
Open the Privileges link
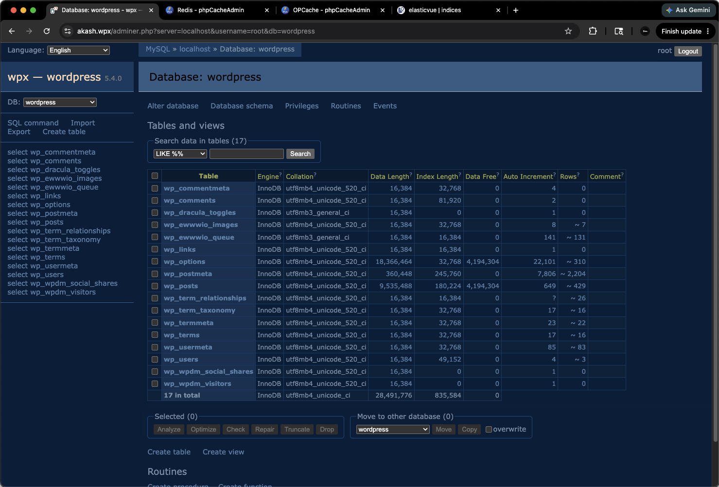302,106
